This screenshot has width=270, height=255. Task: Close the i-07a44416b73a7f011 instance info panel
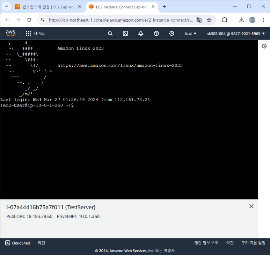point(251,206)
